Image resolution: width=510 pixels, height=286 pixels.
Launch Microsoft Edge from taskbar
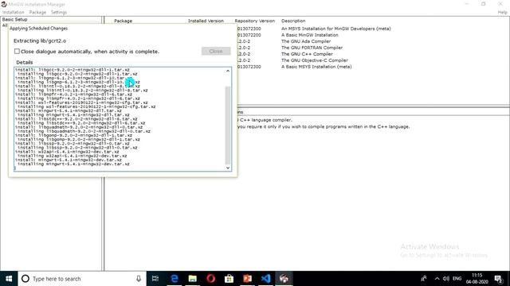point(175,279)
